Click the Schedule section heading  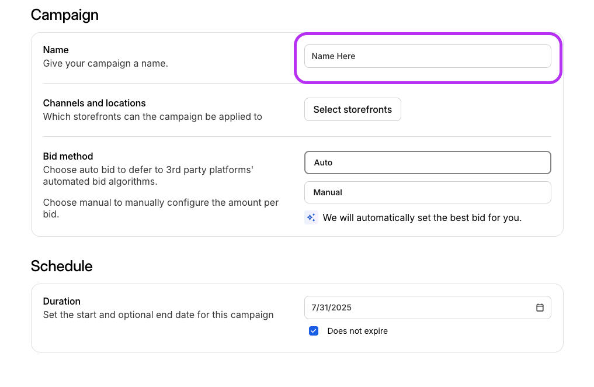coord(61,266)
